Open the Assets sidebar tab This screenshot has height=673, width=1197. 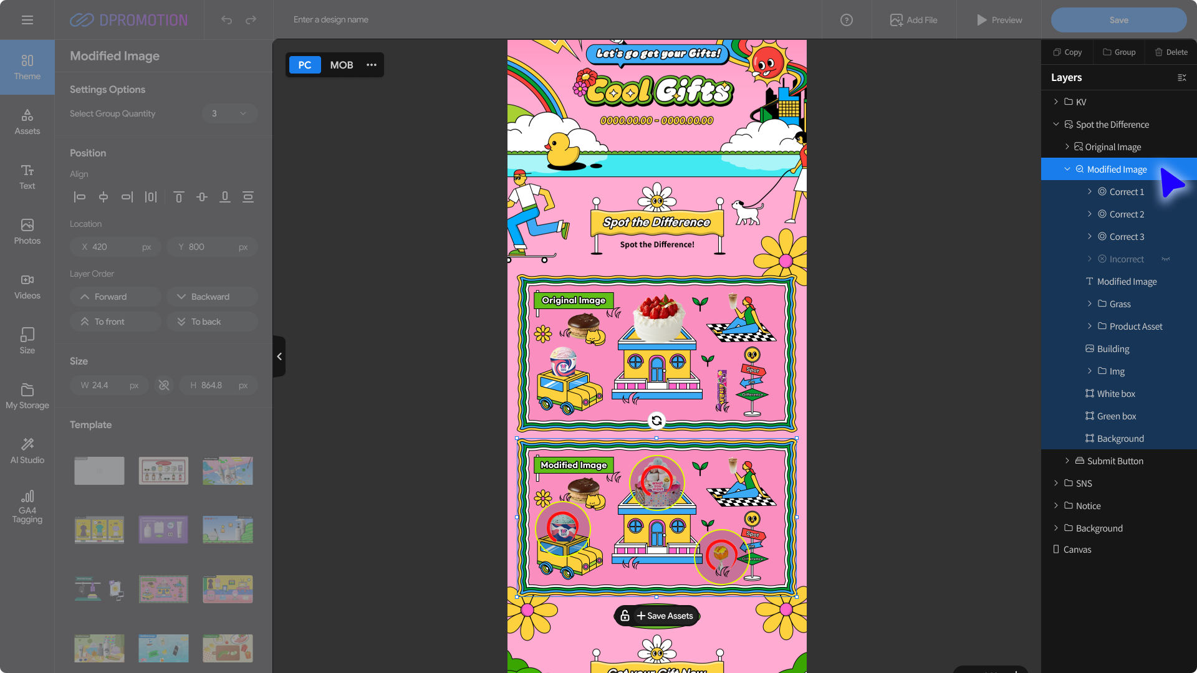point(27,122)
